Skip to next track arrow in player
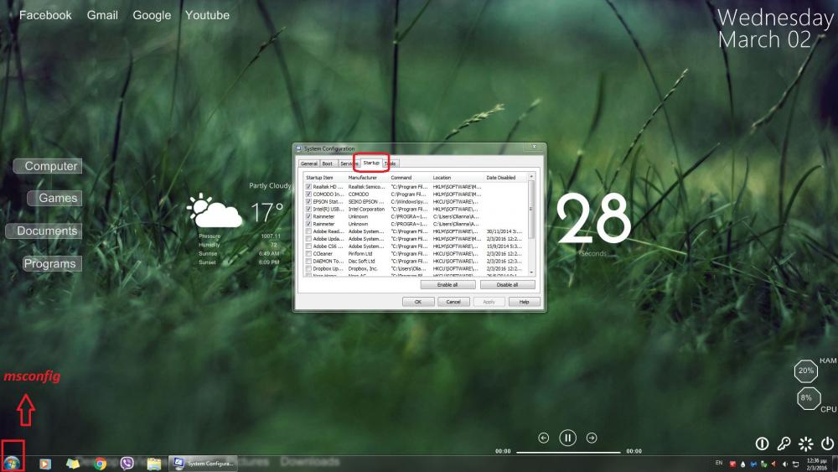The height and width of the screenshot is (472, 838). pyautogui.click(x=592, y=438)
